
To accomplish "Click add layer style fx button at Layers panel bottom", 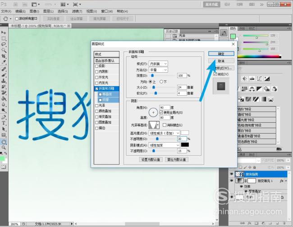I will pos(249,223).
